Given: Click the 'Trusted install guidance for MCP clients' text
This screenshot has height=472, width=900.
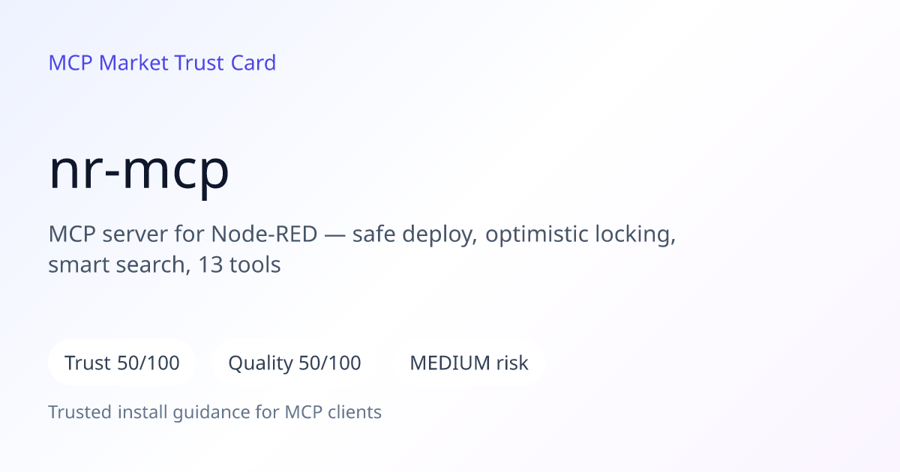Looking at the screenshot, I should pos(215,412).
